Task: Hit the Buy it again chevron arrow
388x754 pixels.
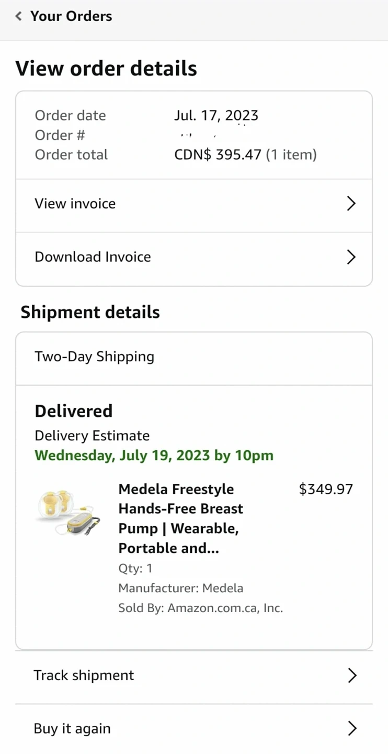Action: (352, 729)
